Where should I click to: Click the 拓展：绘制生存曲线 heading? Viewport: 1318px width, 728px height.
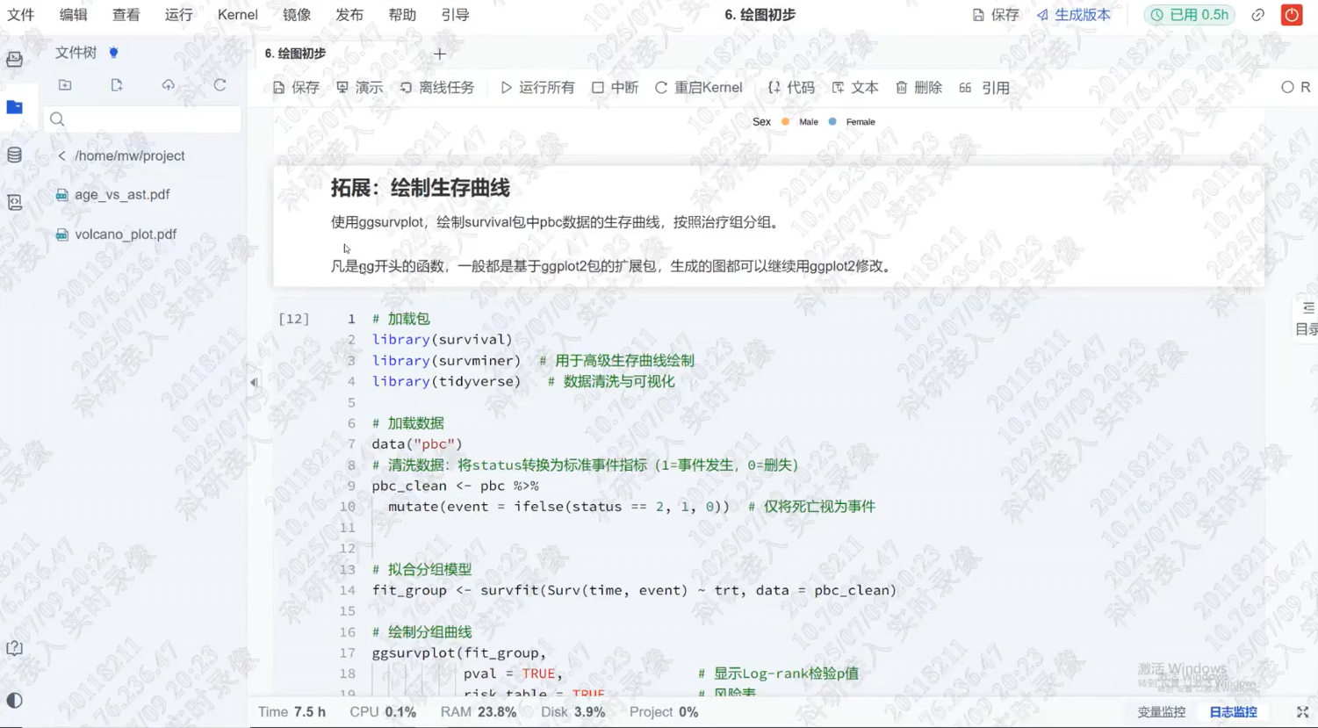[x=420, y=188]
